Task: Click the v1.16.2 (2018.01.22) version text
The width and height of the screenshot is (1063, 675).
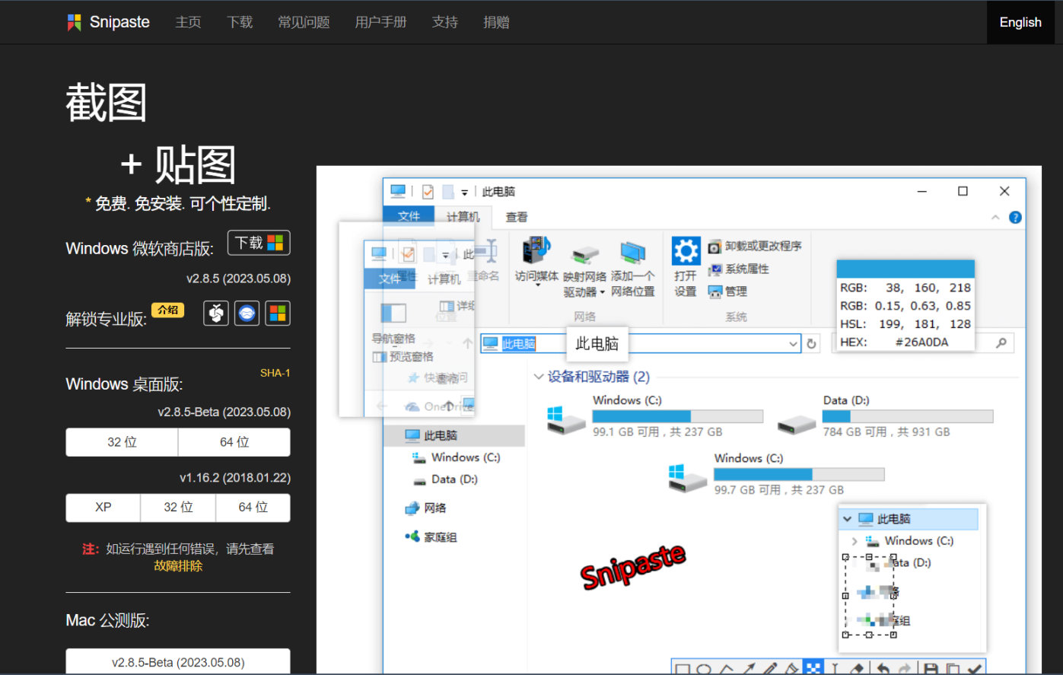Action: point(235,478)
